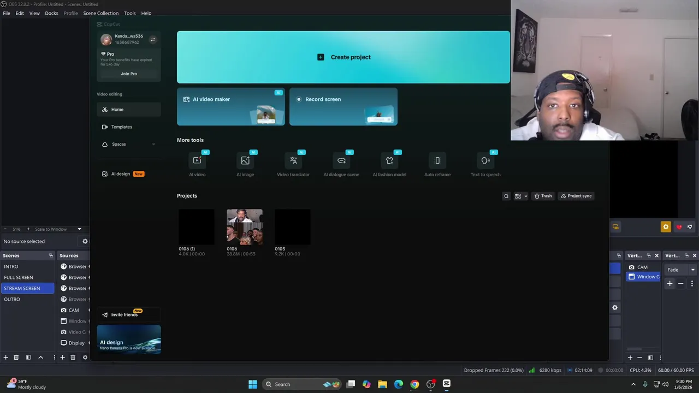
Task: Open the Help menu in OBS
Action: tap(146, 13)
